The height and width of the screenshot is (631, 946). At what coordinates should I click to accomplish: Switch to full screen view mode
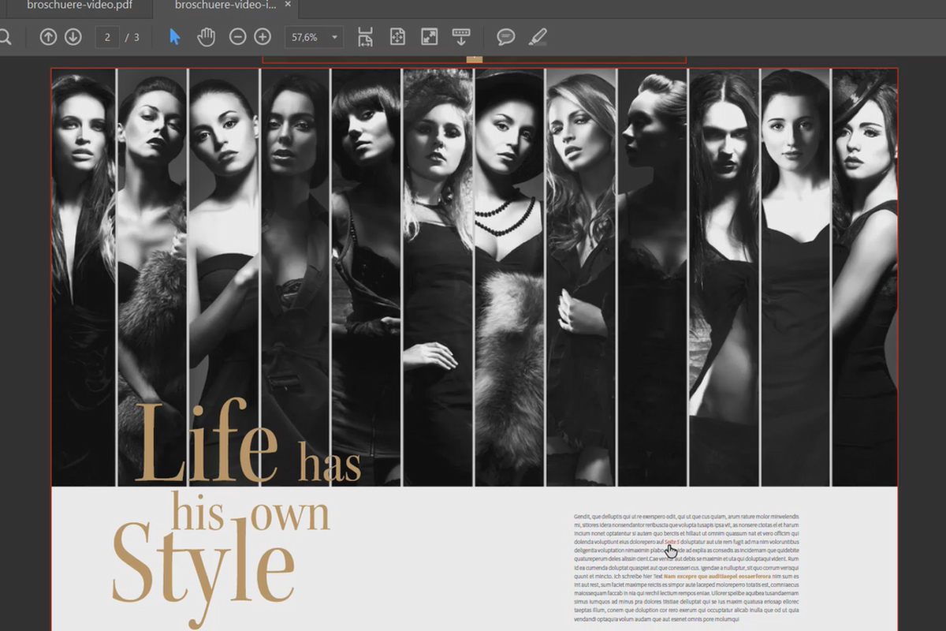(x=430, y=37)
